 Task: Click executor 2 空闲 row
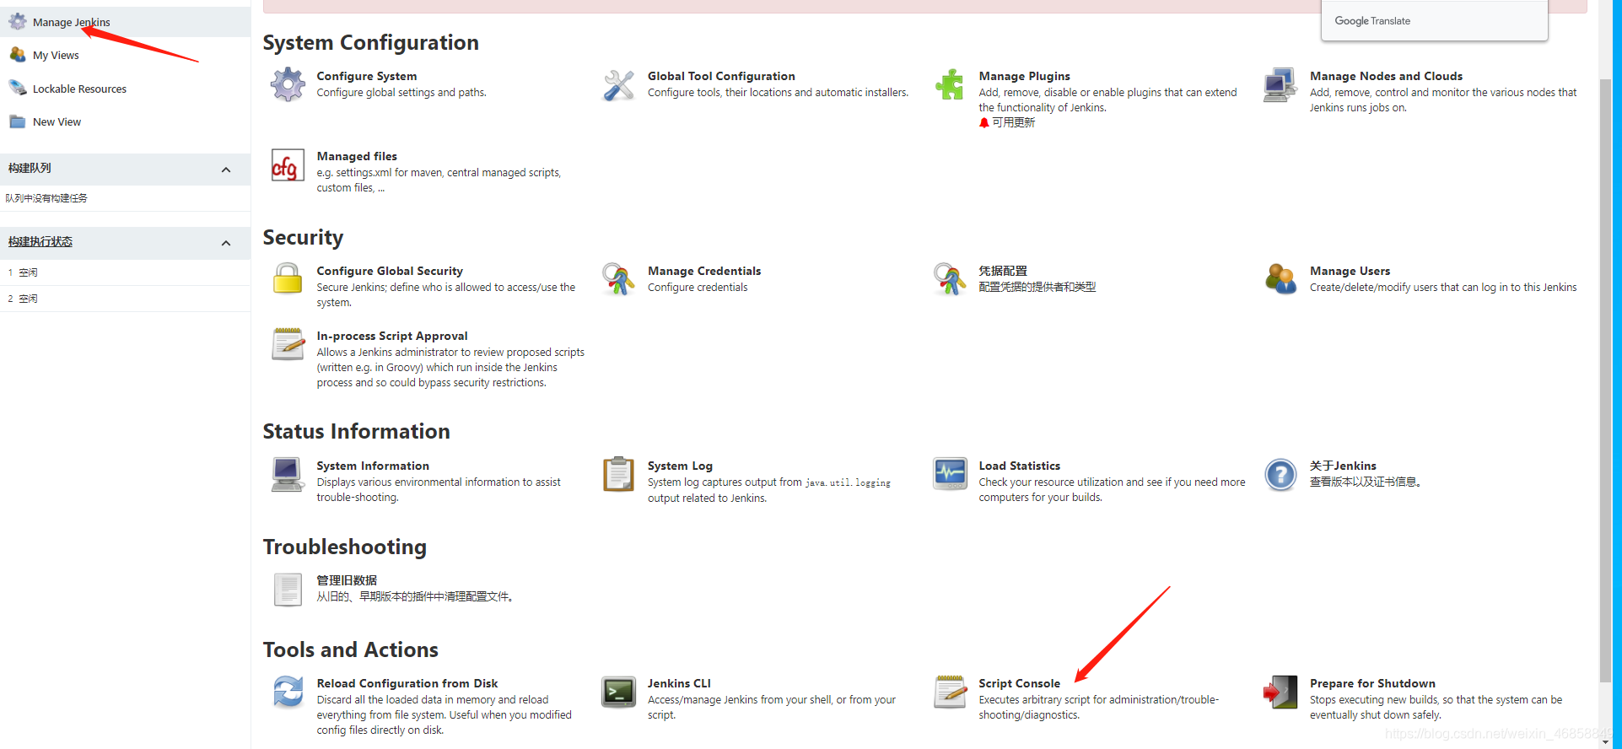point(125,299)
